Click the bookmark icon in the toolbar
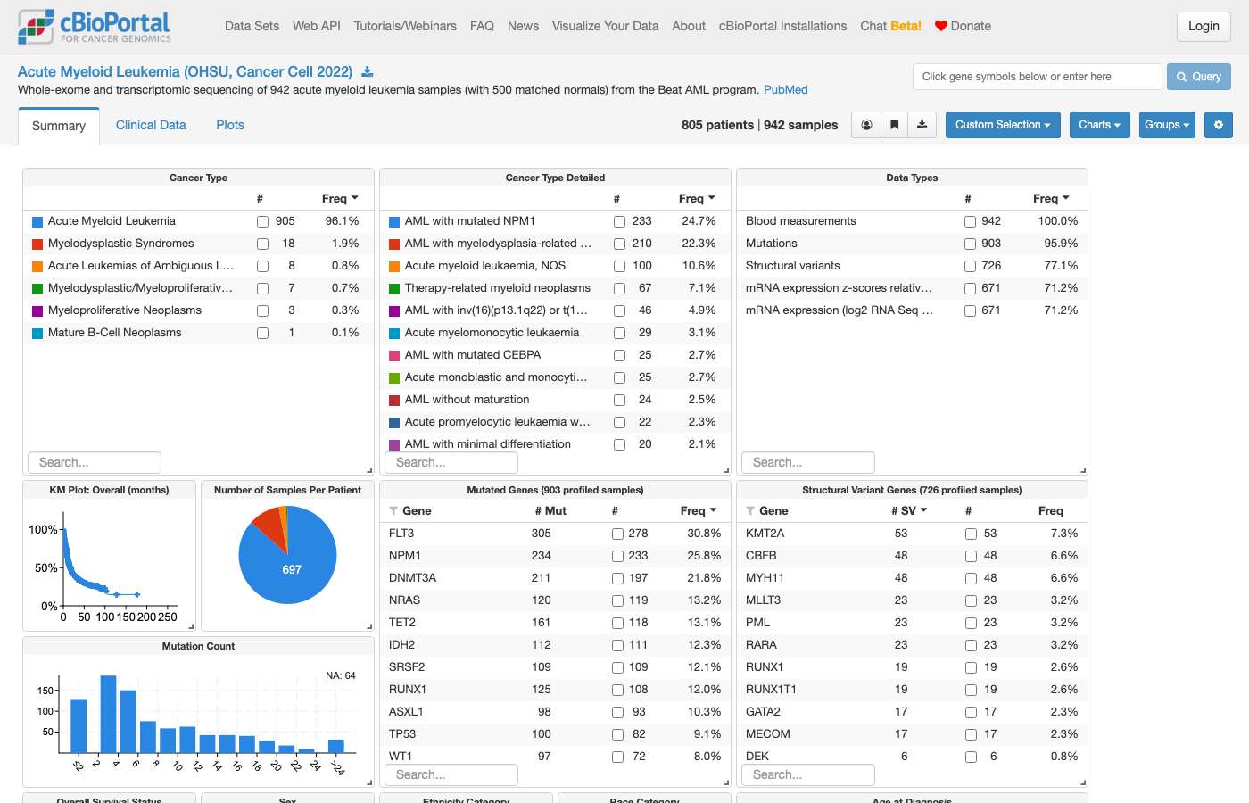 tap(894, 125)
